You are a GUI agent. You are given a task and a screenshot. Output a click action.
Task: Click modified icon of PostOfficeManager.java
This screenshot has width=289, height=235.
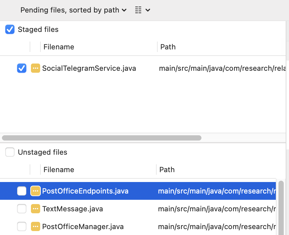click(x=36, y=226)
